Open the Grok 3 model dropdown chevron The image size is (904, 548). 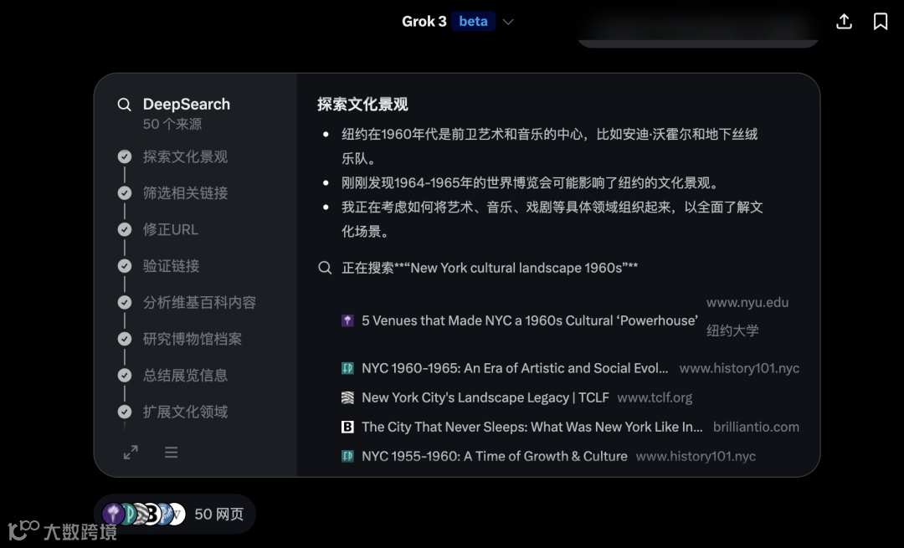coord(508,22)
